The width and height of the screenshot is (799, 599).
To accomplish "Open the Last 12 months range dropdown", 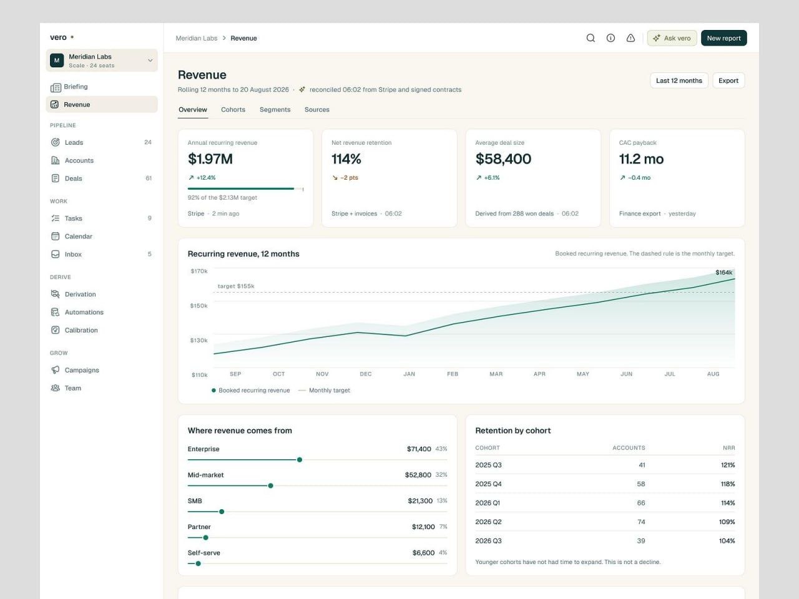I will 679,80.
